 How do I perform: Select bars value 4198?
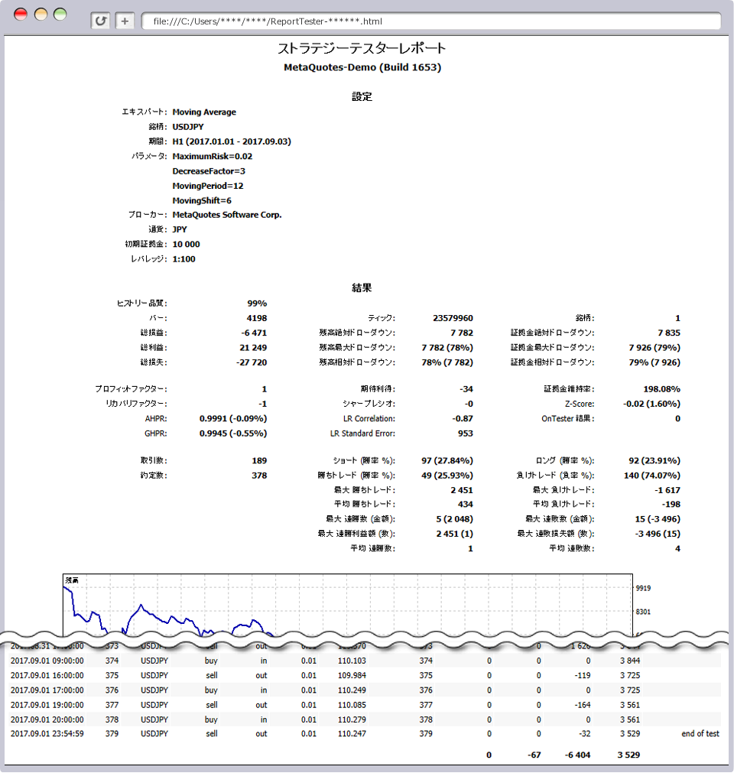(257, 318)
